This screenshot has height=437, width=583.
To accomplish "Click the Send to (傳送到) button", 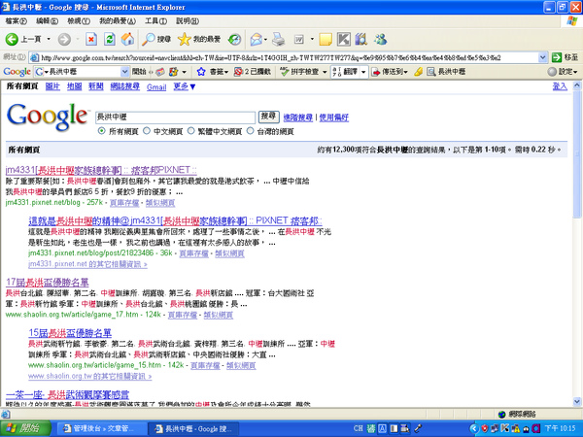I will 390,71.
